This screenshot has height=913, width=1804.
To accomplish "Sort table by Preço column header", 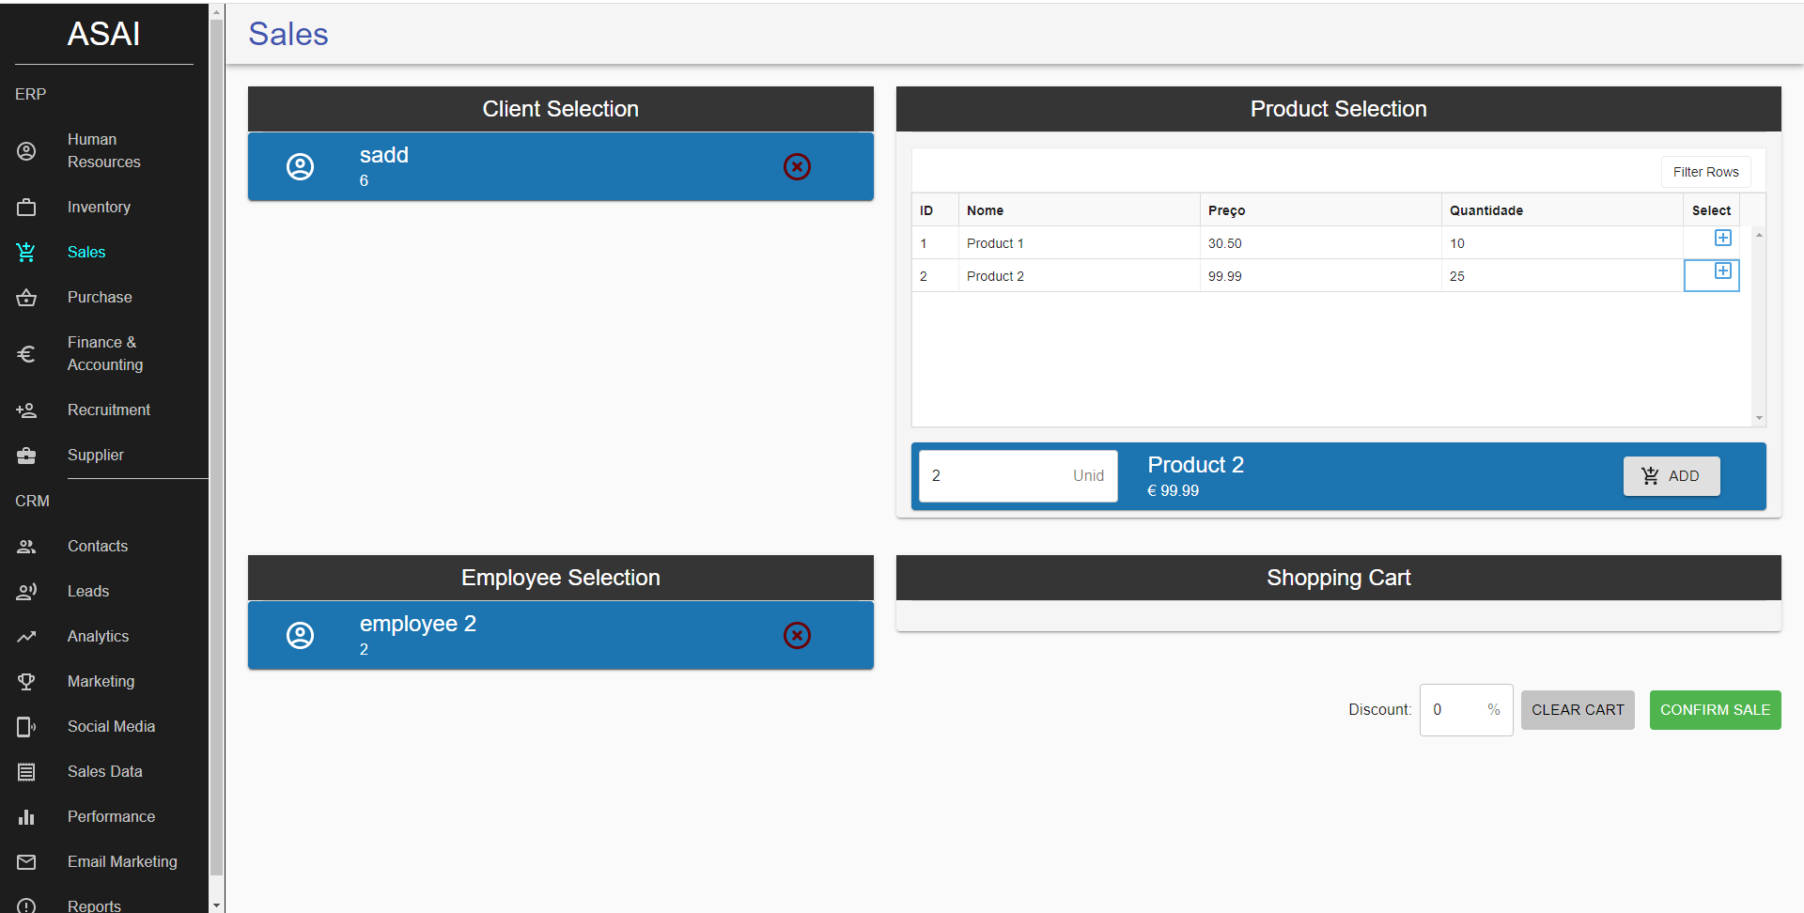I will (x=1226, y=210).
